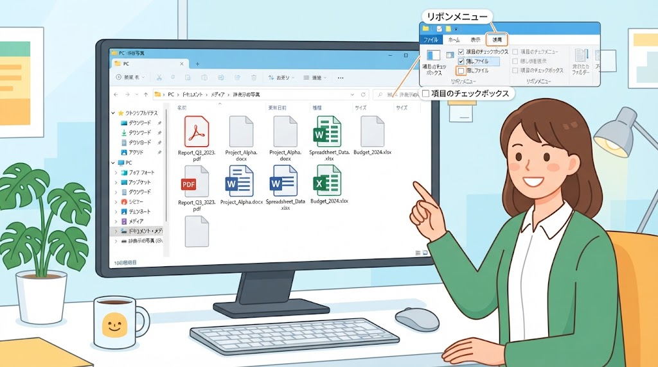Refresh the folder with the circular arrow
This screenshot has width=658, height=367.
(x=364, y=95)
